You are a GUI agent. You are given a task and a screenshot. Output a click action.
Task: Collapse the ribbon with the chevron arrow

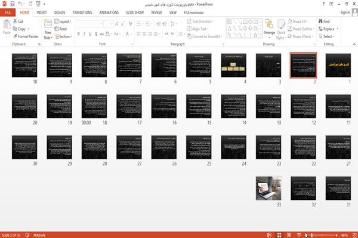point(354,44)
